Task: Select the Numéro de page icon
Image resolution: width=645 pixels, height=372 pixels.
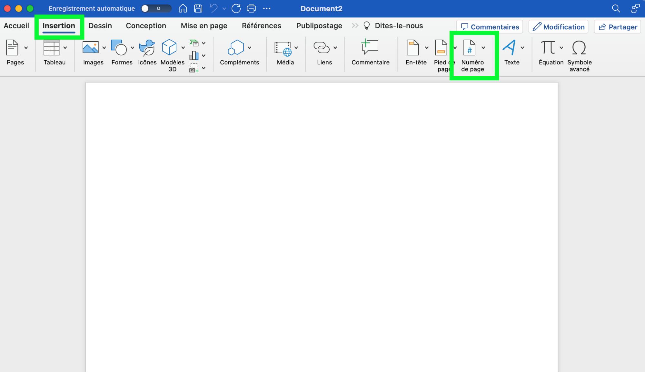Action: [469, 48]
